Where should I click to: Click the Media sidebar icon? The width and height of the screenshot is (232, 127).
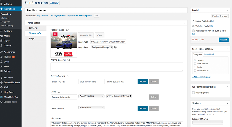[1, 36]
